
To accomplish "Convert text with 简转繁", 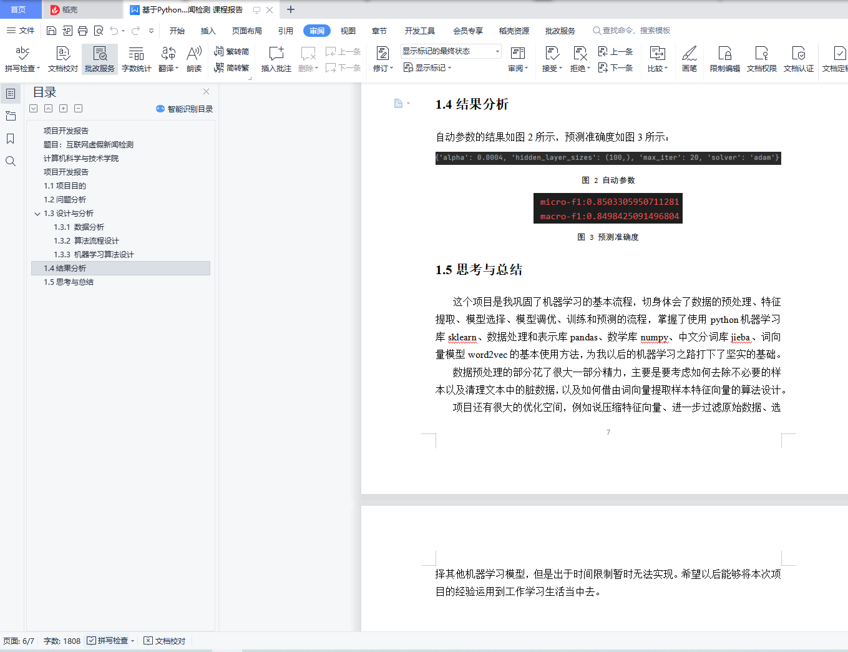I will [x=231, y=67].
